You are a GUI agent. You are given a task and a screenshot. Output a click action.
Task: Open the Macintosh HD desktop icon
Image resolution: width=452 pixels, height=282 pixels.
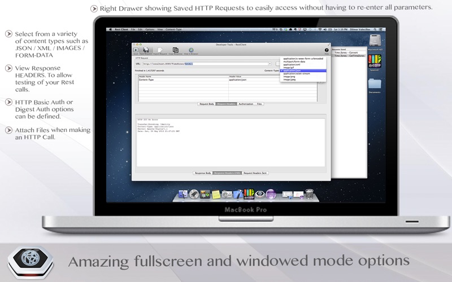click(x=375, y=41)
